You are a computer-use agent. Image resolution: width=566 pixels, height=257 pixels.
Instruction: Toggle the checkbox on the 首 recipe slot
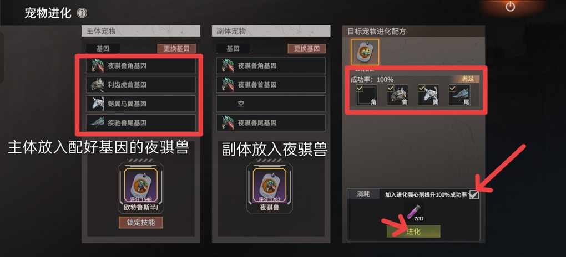click(390, 88)
